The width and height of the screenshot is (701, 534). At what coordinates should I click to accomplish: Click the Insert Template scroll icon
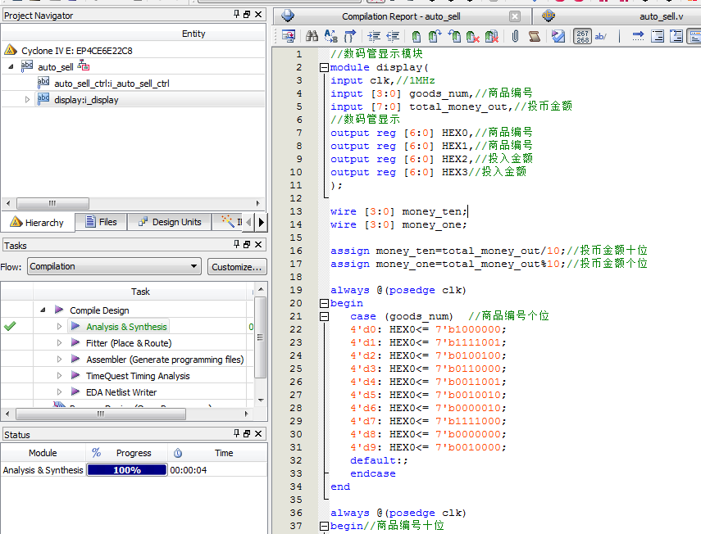point(534,36)
